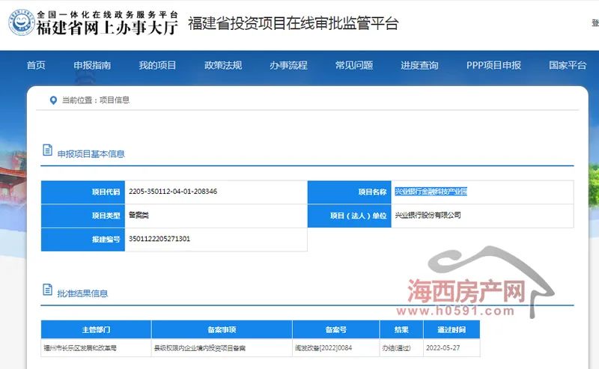Click the 备案事项 column header
Screen dimensions: 599x369
click(x=222, y=329)
